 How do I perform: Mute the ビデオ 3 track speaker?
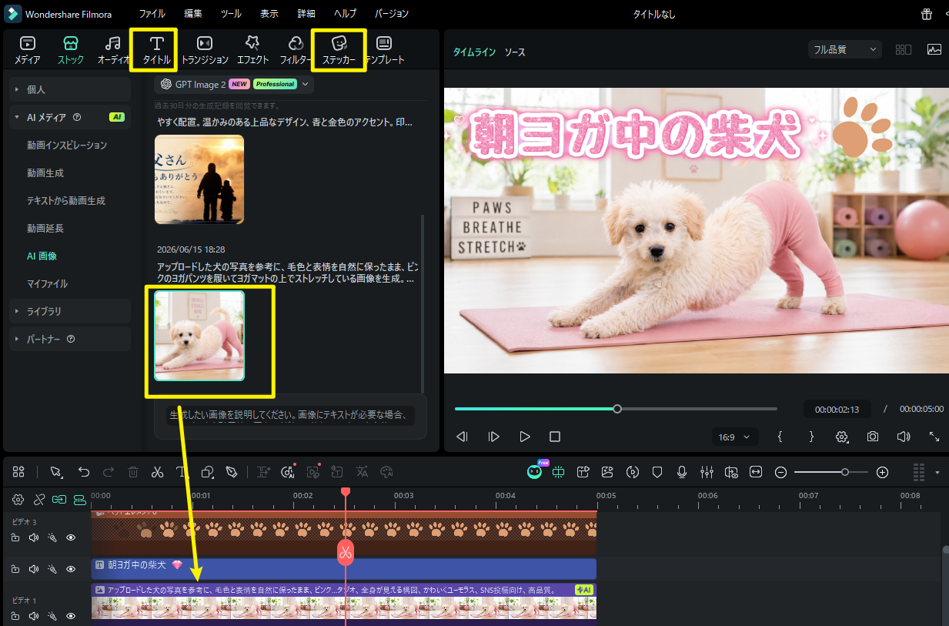point(34,537)
